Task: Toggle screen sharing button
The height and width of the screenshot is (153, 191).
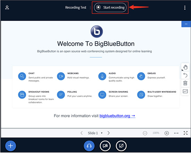Action: [x=121, y=146]
